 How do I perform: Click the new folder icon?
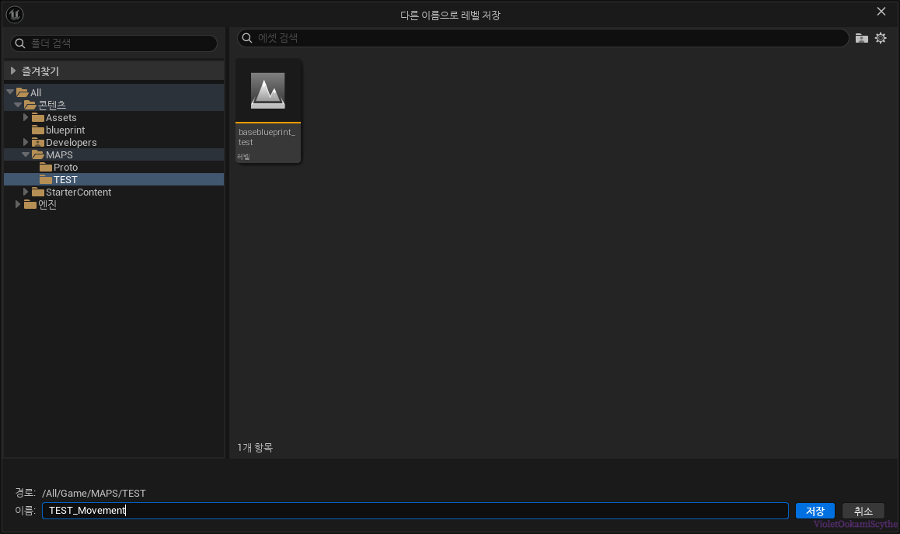(x=861, y=38)
